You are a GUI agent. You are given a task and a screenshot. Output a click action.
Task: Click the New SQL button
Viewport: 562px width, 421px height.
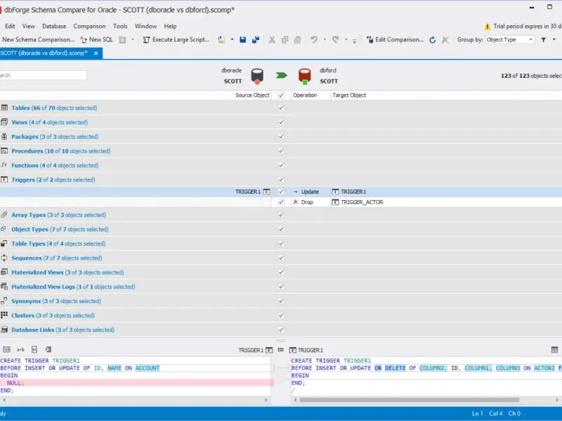click(x=96, y=40)
